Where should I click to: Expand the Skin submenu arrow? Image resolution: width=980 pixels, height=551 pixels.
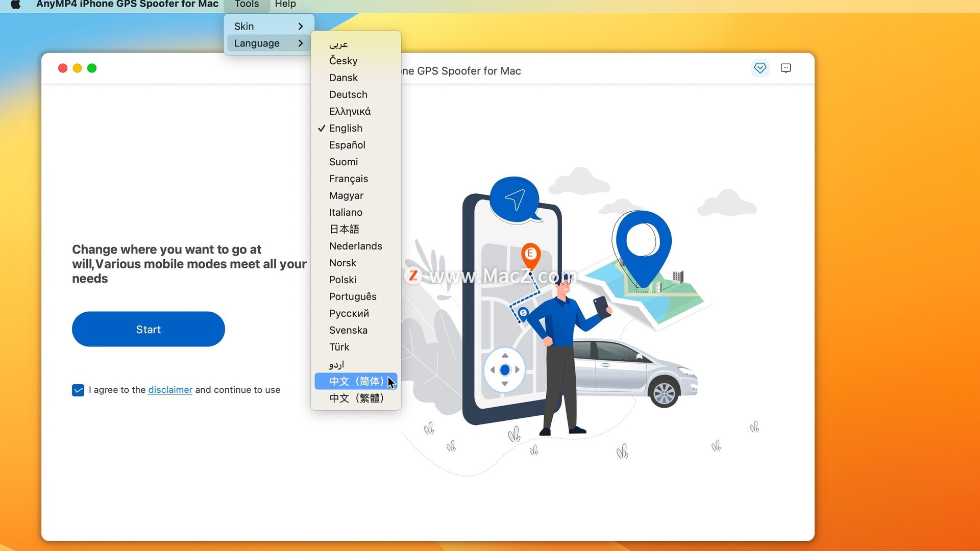pyautogui.click(x=301, y=27)
